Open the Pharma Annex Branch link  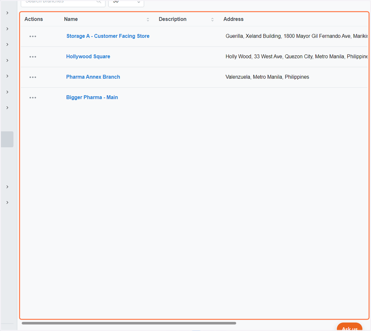coord(93,77)
